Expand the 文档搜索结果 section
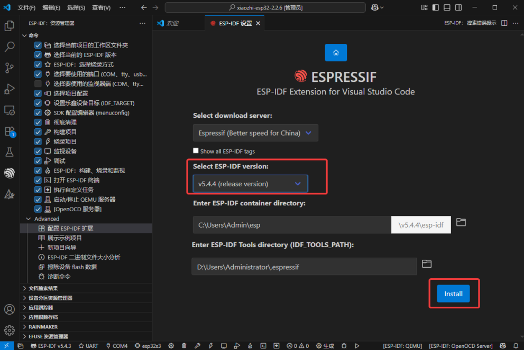This screenshot has height=350, width=524. click(24, 288)
